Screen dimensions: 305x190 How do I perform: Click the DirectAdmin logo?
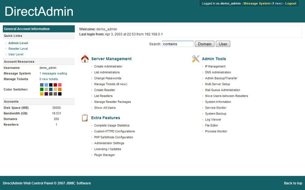pyautogui.click(x=39, y=11)
